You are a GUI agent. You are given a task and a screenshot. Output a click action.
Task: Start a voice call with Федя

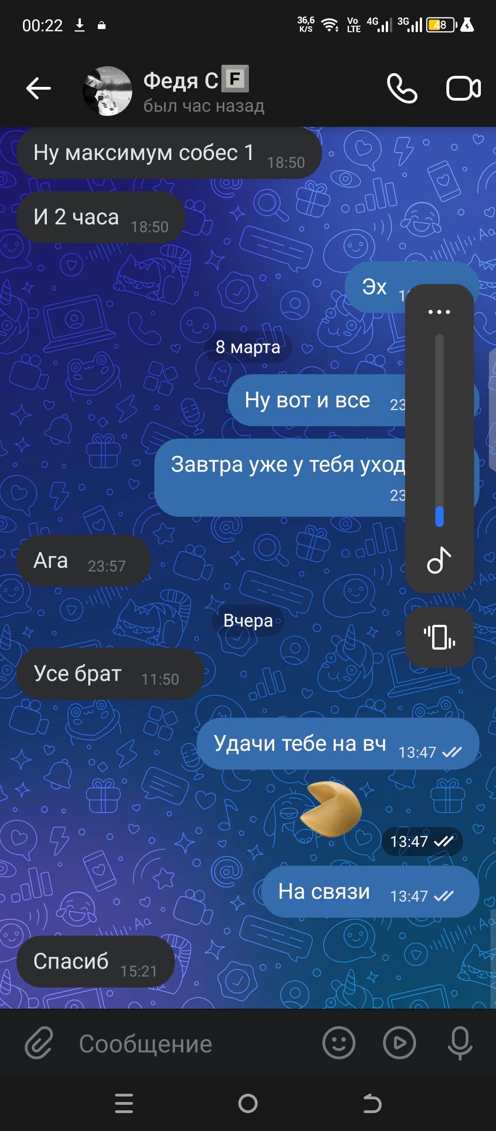pyautogui.click(x=402, y=88)
